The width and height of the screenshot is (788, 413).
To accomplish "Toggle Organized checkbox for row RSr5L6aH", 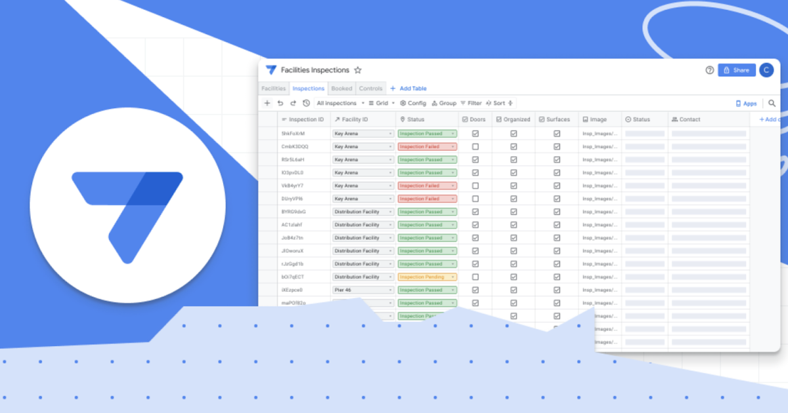I will (514, 159).
